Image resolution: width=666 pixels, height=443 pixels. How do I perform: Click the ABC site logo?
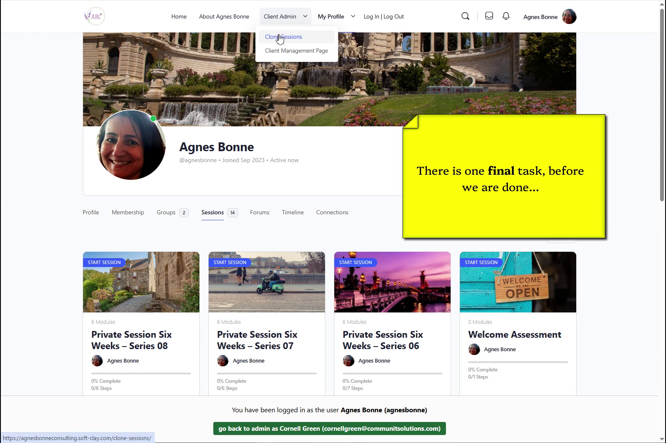pos(94,16)
